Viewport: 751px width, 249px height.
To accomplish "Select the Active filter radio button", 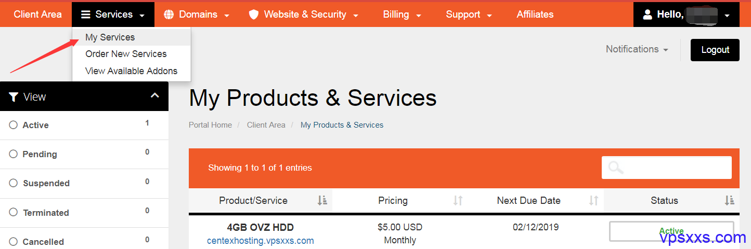I will (14, 125).
